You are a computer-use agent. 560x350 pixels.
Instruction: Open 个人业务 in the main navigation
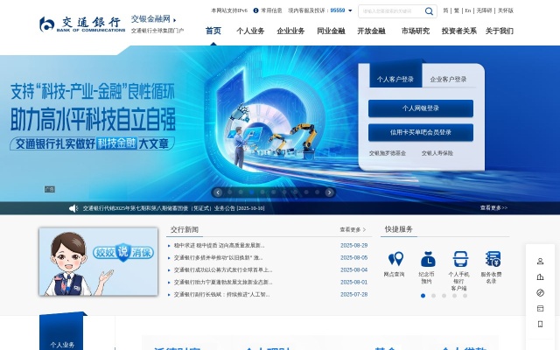click(x=250, y=31)
